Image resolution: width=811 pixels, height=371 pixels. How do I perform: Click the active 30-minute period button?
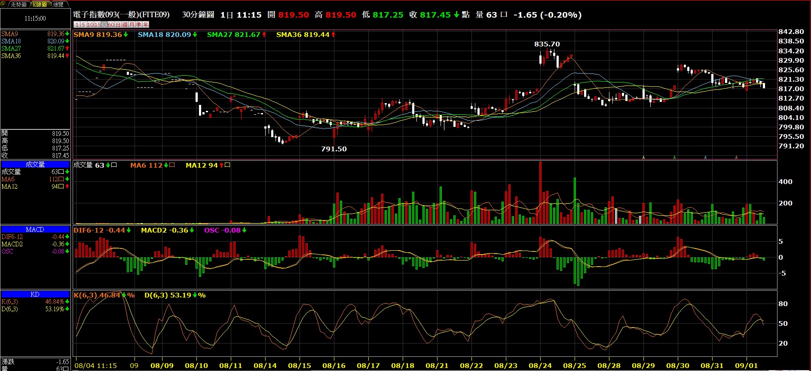[x=104, y=25]
